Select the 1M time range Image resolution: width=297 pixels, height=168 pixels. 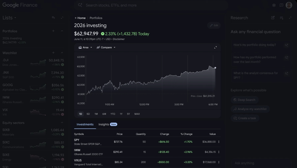coord(96,114)
